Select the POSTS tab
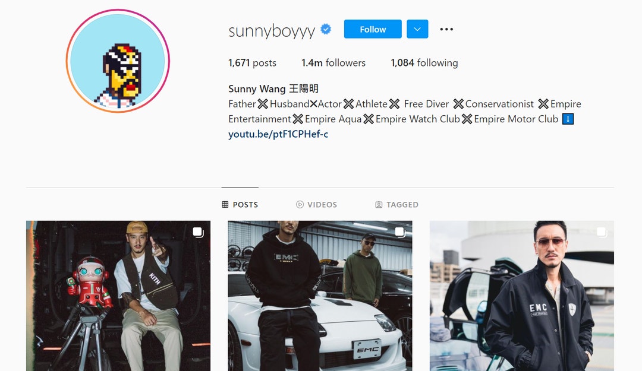Screen dimensions: 642x371 (x=240, y=205)
